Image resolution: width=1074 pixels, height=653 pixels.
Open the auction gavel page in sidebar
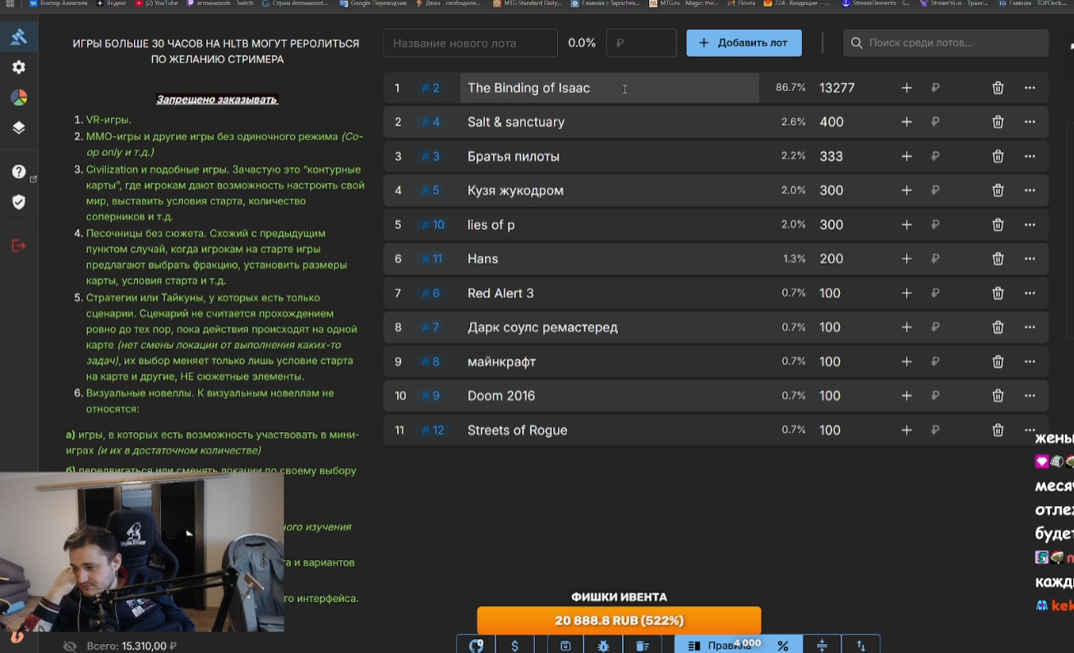19,37
